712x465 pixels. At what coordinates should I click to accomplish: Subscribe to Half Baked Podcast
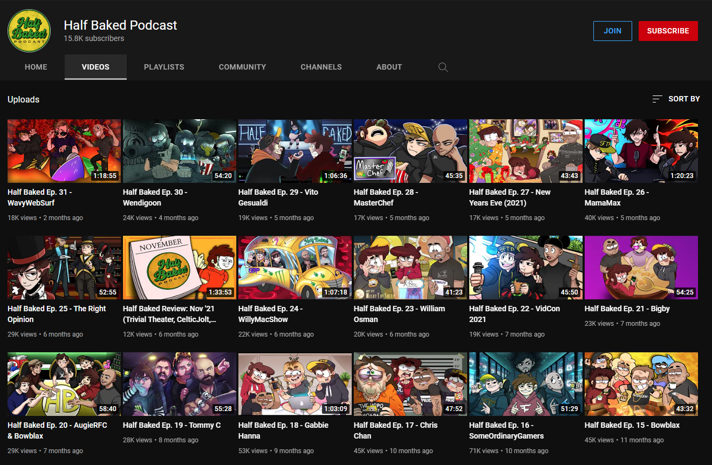668,31
